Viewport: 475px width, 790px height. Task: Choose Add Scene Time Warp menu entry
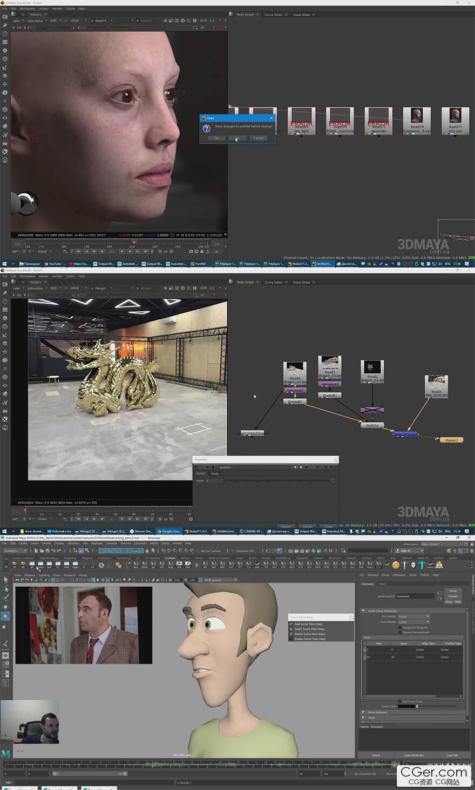[308, 624]
